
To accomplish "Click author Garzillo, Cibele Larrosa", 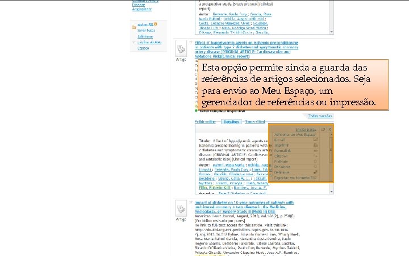I will [x=233, y=174].
